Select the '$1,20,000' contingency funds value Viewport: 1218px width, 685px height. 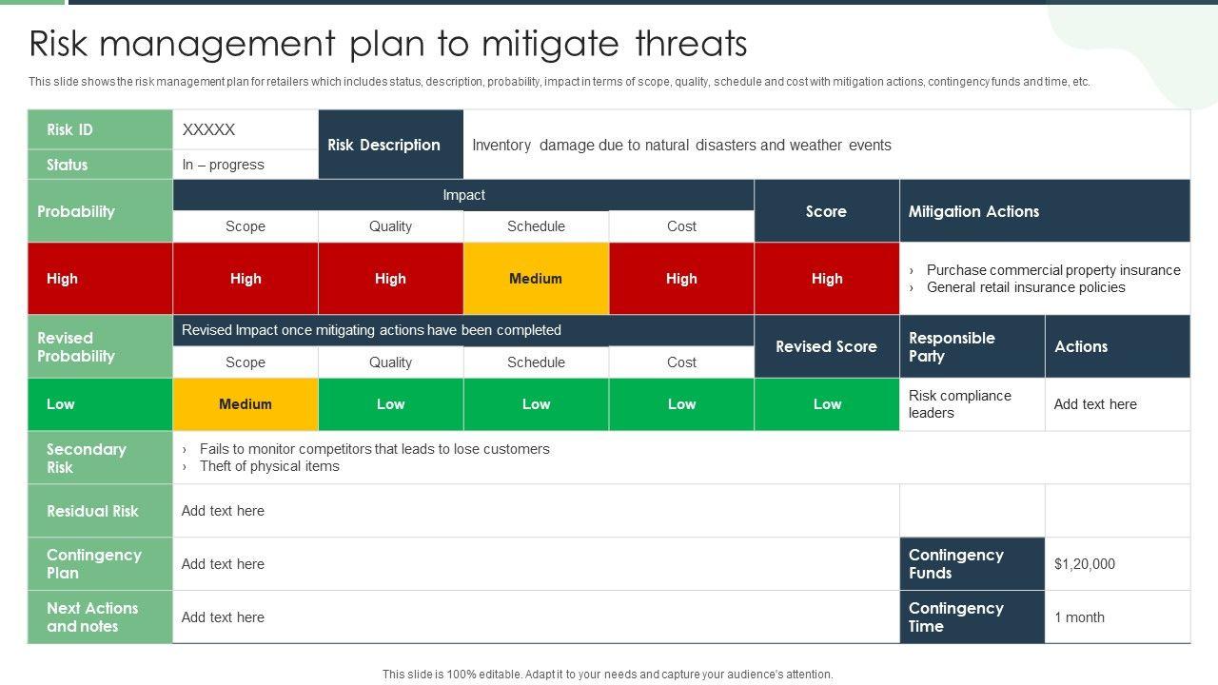click(x=1085, y=564)
